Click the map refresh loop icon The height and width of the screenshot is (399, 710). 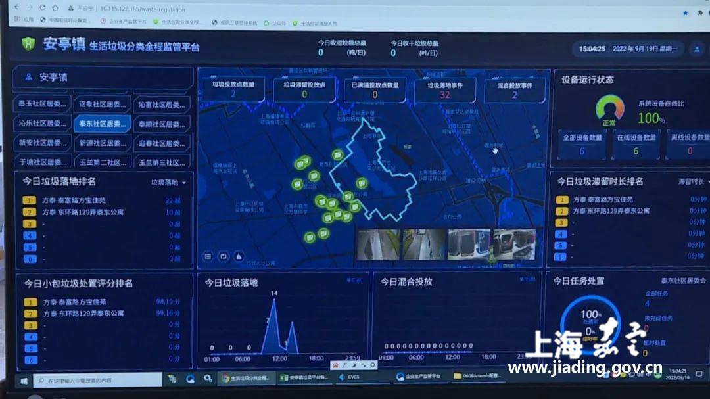tap(224, 256)
